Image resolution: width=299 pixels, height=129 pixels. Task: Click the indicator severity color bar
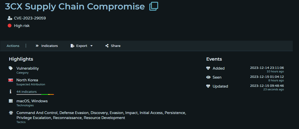pos(35,94)
